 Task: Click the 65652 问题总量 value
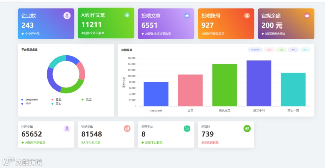point(32,134)
